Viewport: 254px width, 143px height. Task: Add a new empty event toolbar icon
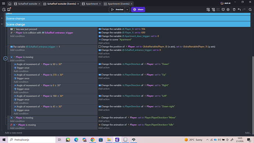(x=208, y=10)
